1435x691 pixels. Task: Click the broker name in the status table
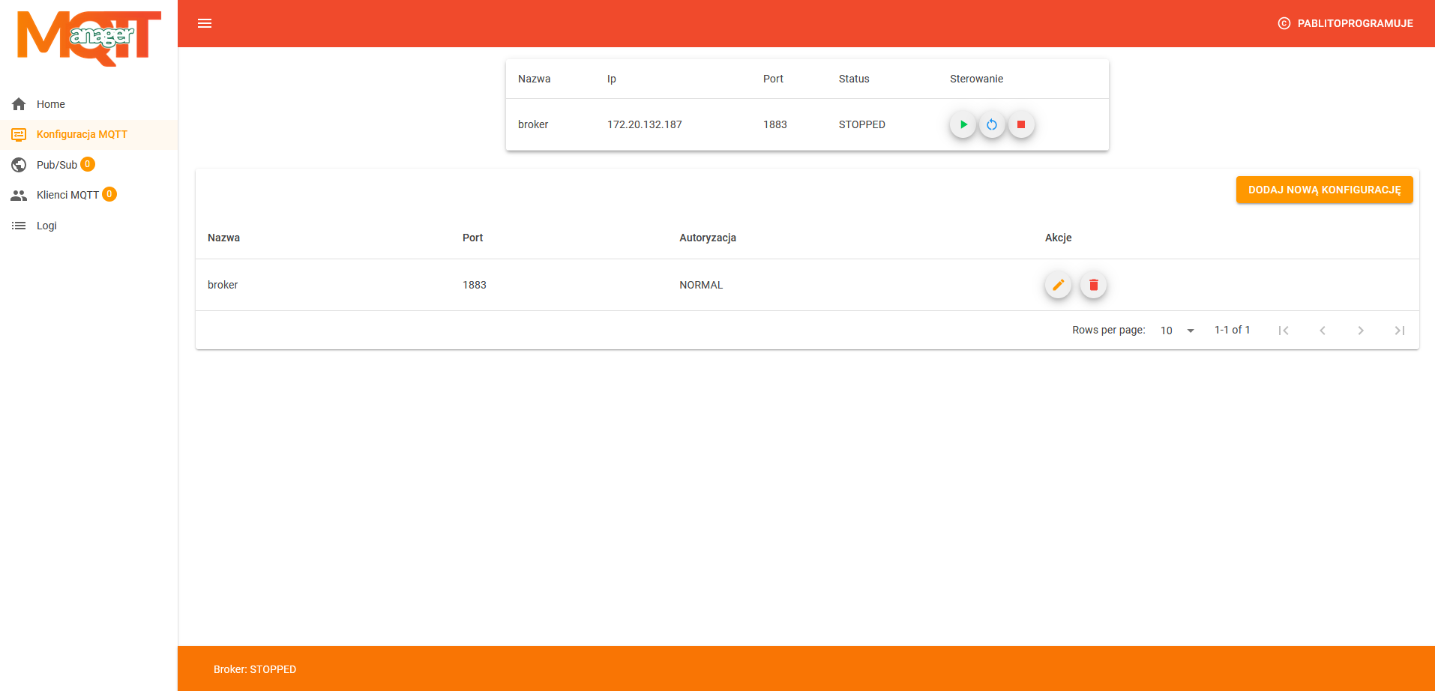(533, 124)
